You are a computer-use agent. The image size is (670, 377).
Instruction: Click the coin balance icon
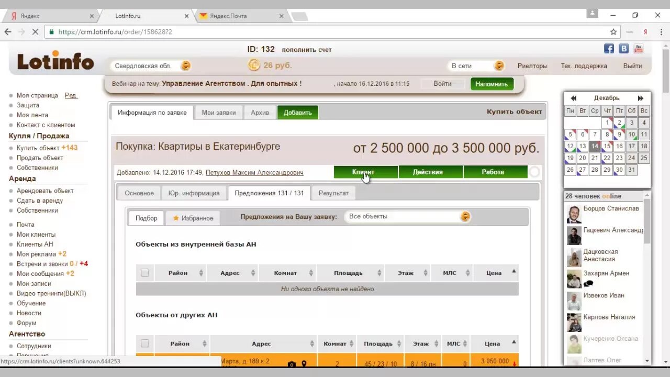coord(254,65)
